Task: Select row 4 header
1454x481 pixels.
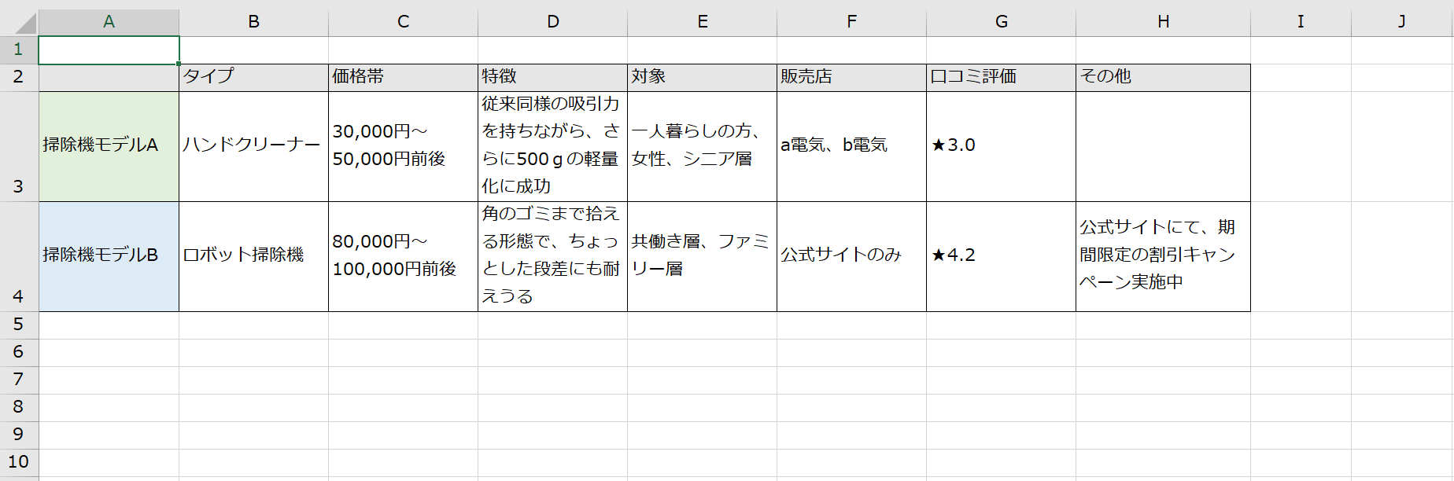Action: click(x=19, y=257)
